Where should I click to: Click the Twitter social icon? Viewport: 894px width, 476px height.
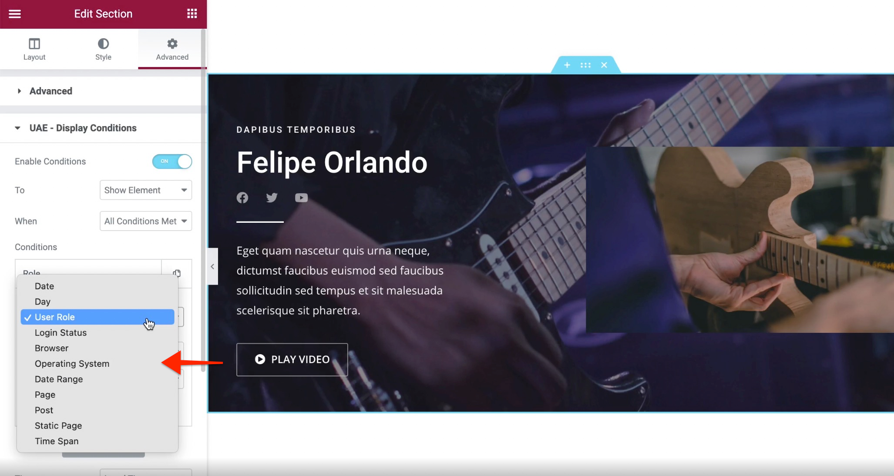click(272, 198)
